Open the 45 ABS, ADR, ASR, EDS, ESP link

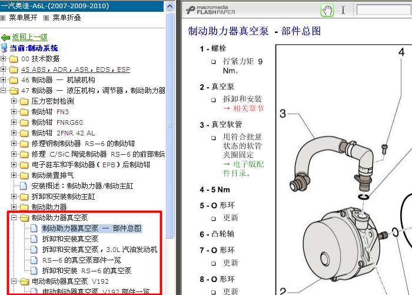76,69
